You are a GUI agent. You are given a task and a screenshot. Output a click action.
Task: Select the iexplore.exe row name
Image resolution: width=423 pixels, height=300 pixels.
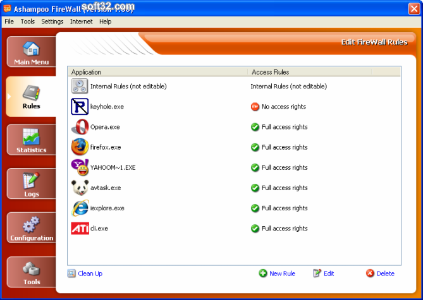coord(107,208)
